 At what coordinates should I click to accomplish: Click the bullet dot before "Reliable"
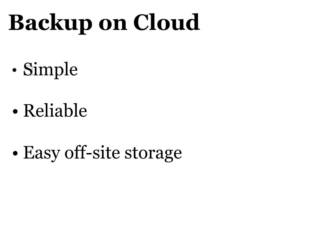15,111
